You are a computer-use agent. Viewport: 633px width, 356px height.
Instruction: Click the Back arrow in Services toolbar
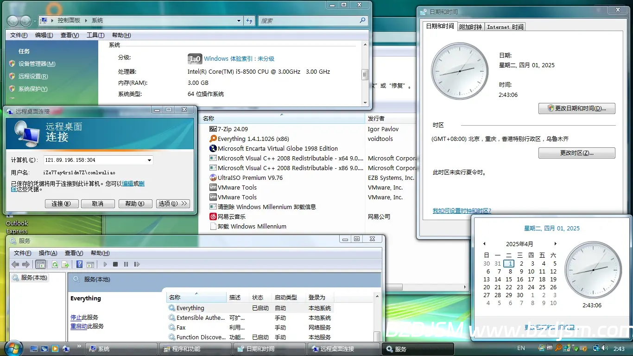click(15, 264)
